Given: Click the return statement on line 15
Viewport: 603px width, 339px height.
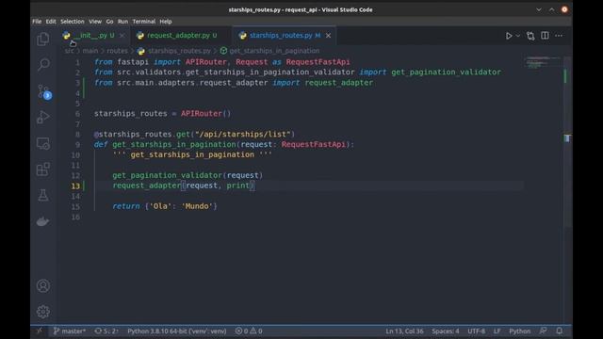Looking at the screenshot, I should pyautogui.click(x=165, y=206).
